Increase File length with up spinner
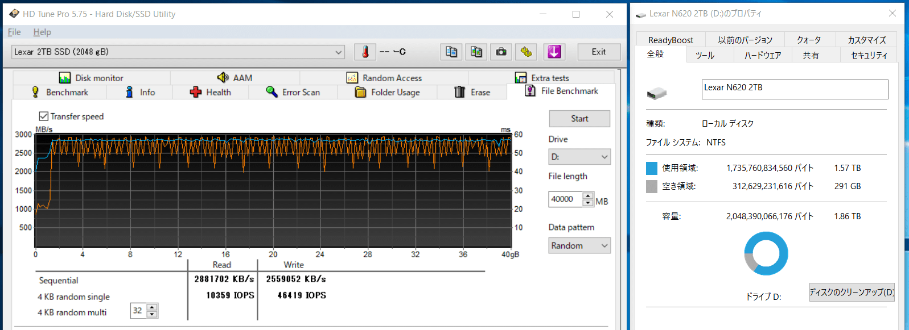Viewport: 909px width, 330px height. click(x=588, y=196)
